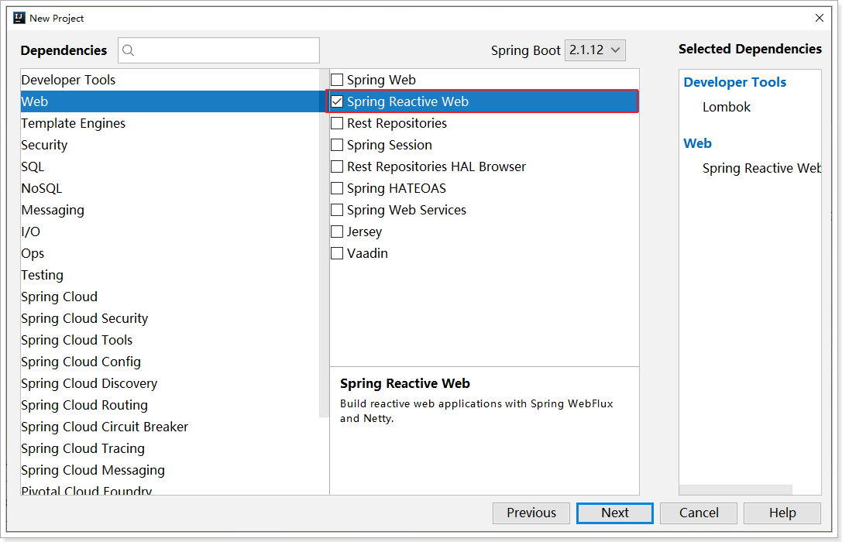Select Spring Cloud Circuit Breaker category

coord(170,427)
